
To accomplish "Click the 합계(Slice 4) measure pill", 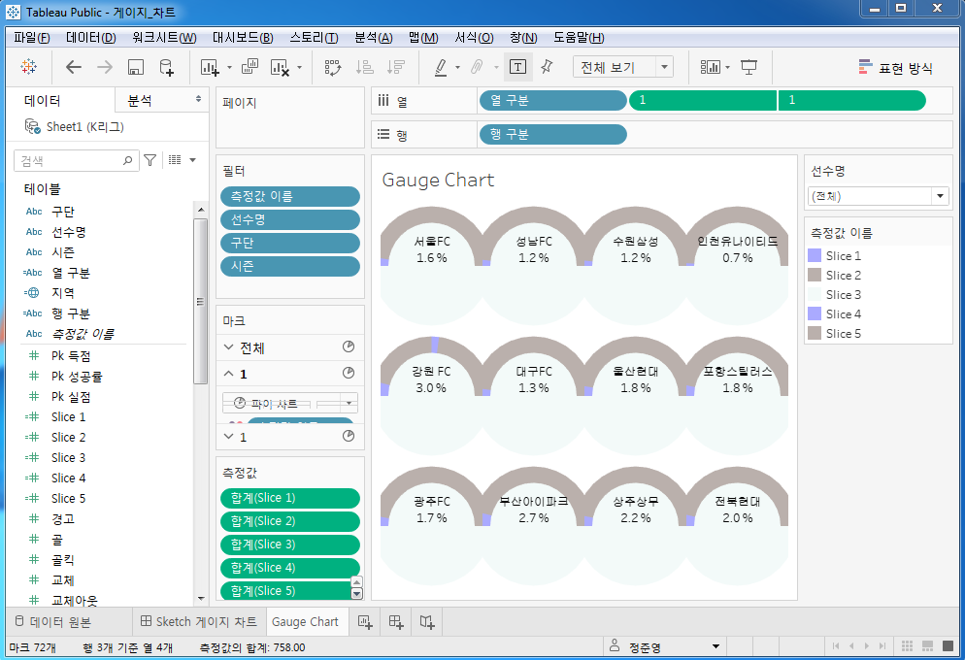I will (290, 568).
